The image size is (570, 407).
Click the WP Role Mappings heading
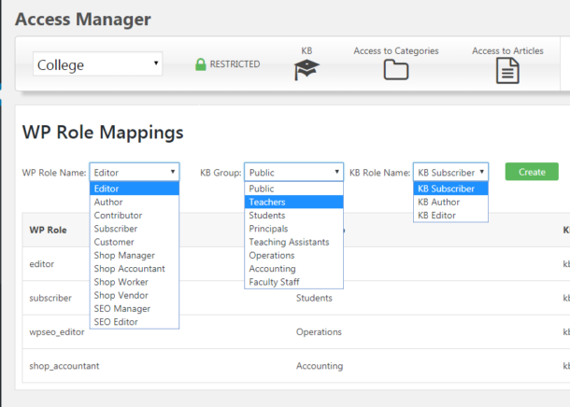[x=103, y=133]
